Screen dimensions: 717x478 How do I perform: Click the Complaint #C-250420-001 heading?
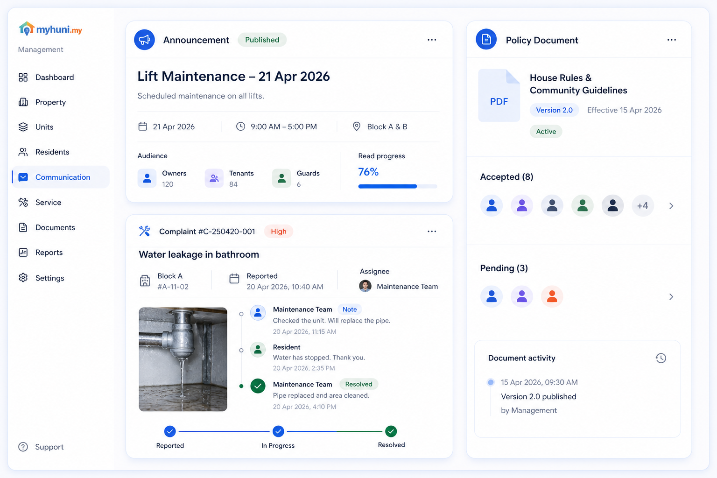pyautogui.click(x=207, y=232)
